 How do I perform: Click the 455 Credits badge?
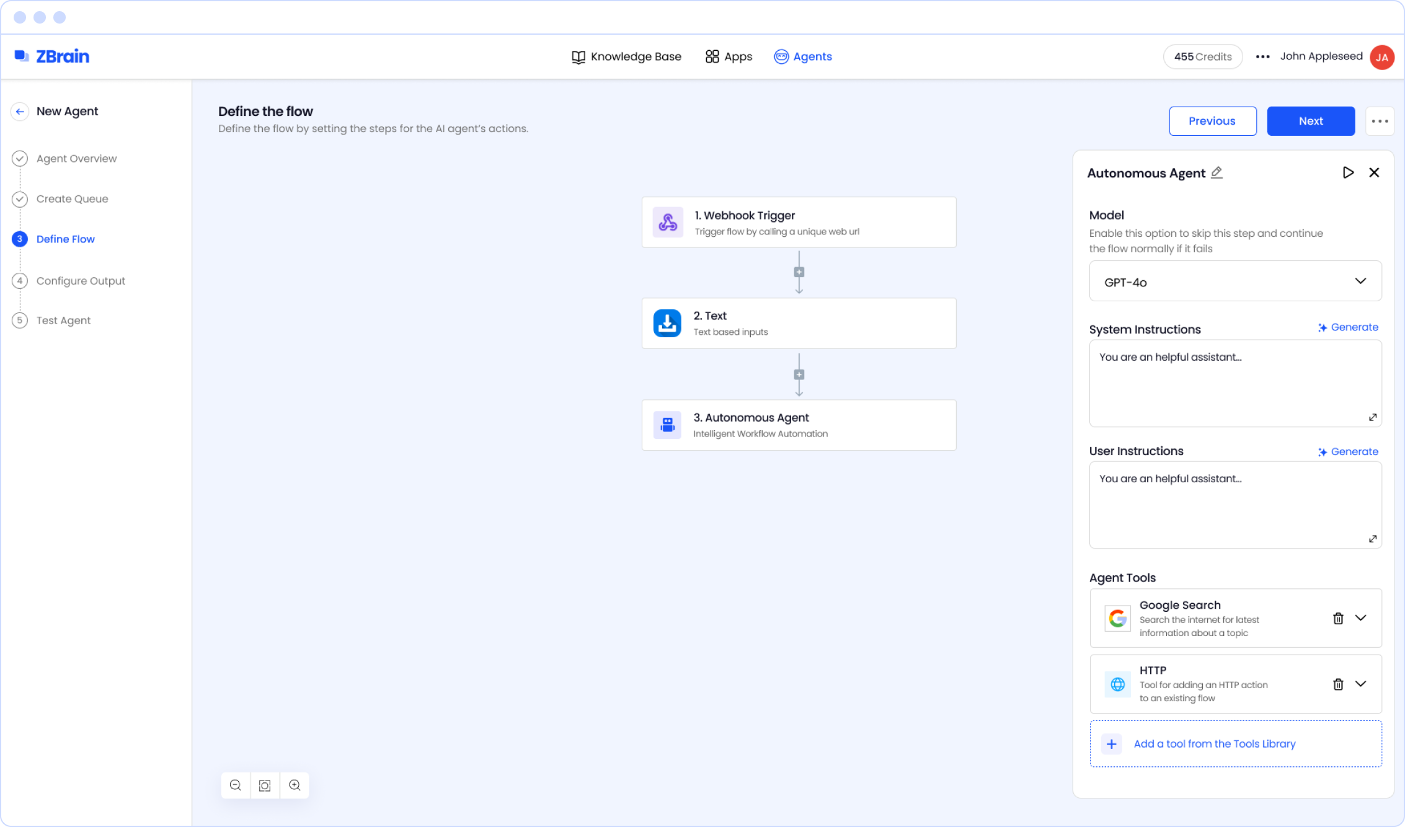pyautogui.click(x=1202, y=56)
